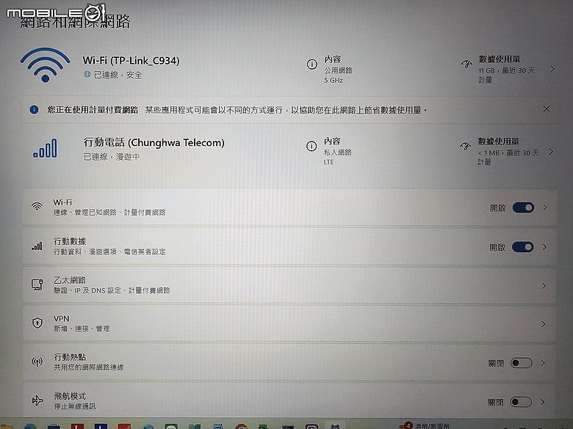Dismiss the metered network notice

(547, 109)
